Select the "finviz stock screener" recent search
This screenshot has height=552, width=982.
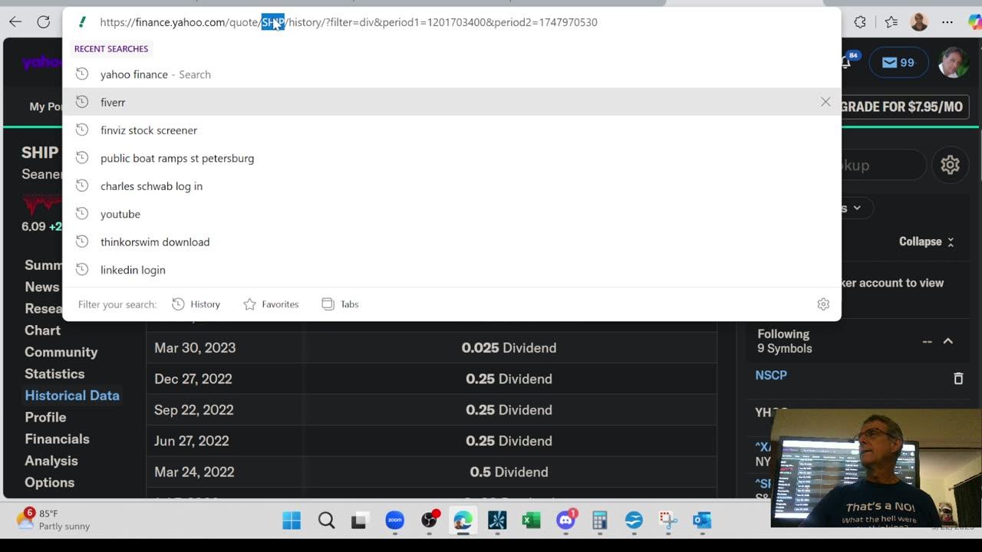click(451, 130)
